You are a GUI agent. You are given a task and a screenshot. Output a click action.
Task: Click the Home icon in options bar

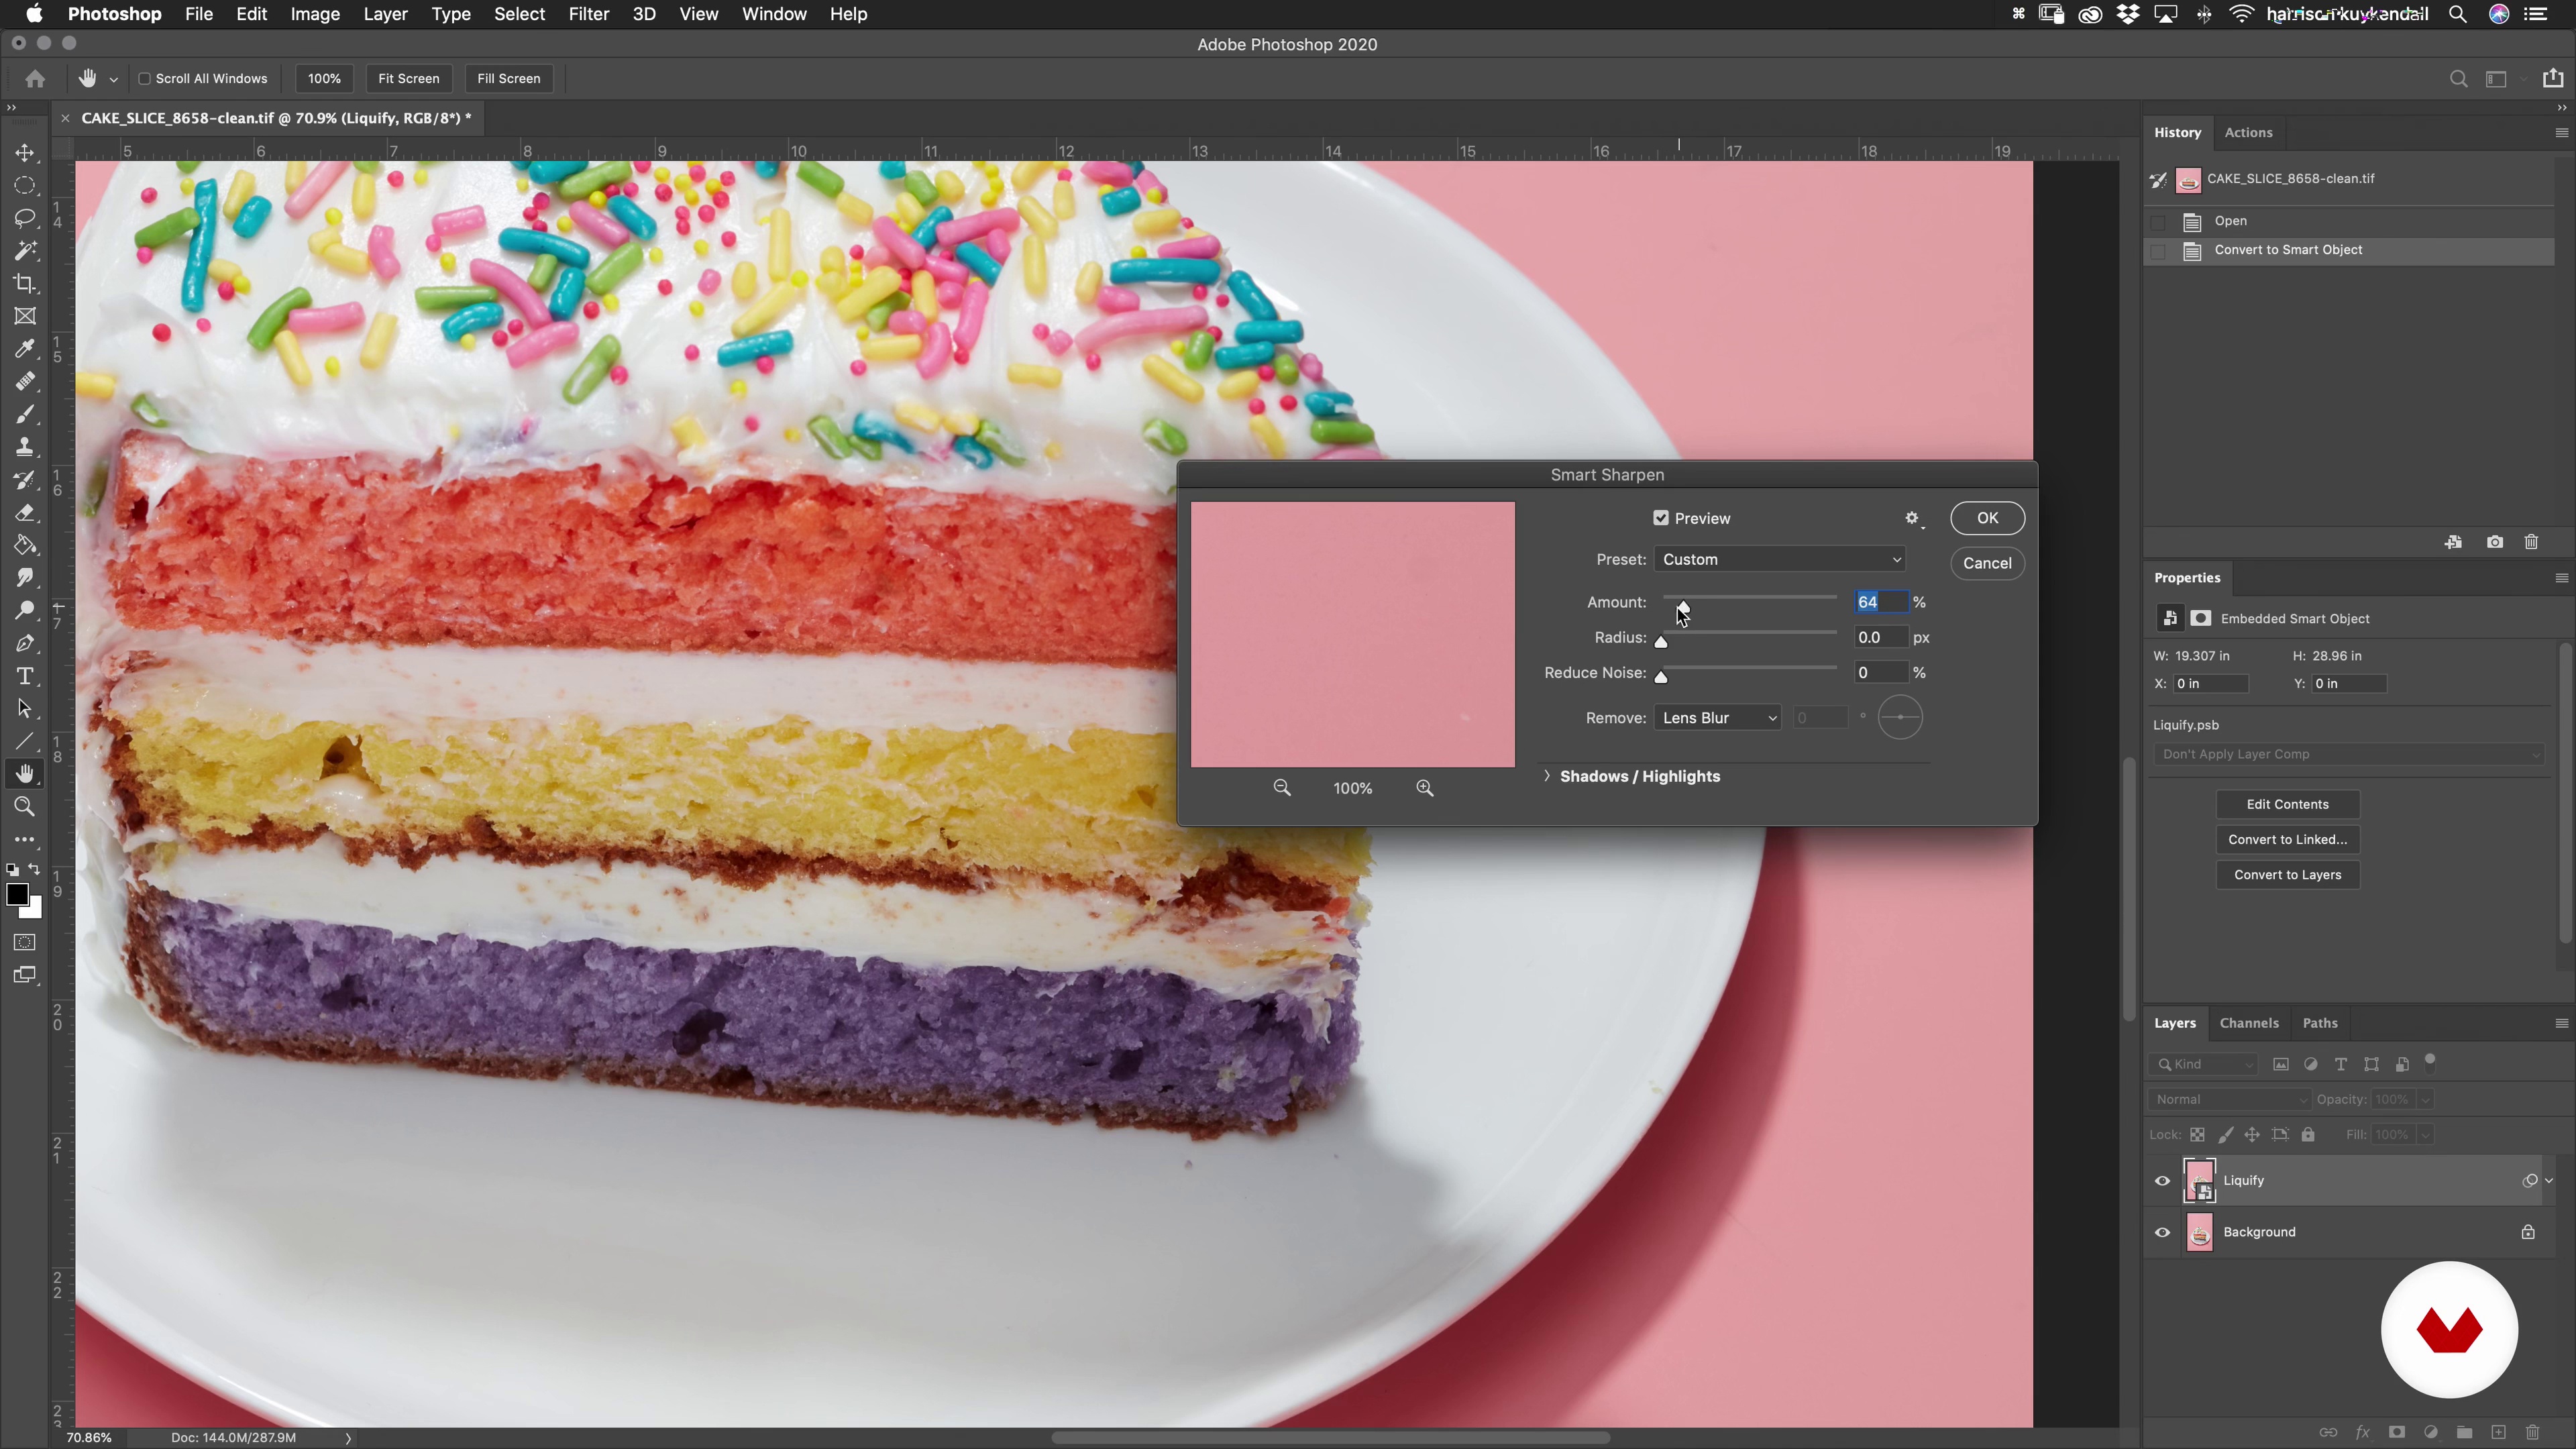tap(35, 78)
